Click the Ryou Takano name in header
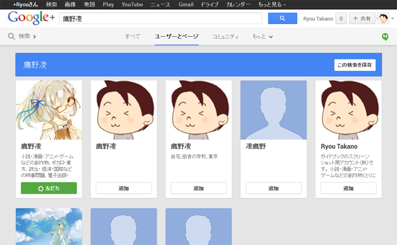This screenshot has height=245, width=397. 318,19
